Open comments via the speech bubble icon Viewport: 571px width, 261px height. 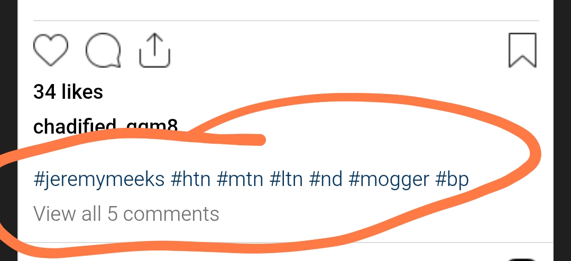104,50
